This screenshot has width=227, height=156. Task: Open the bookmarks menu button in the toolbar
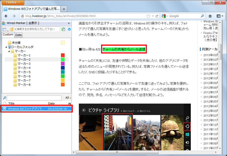[x=220, y=16]
